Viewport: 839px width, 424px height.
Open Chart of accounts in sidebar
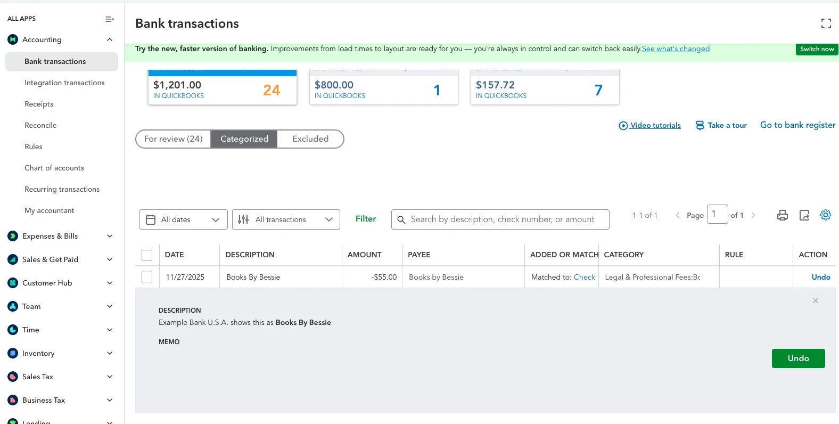54,168
